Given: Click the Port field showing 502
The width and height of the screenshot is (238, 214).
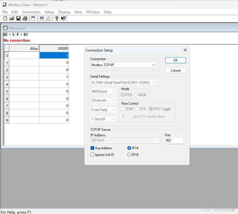Looking at the screenshot, I should click(x=174, y=140).
